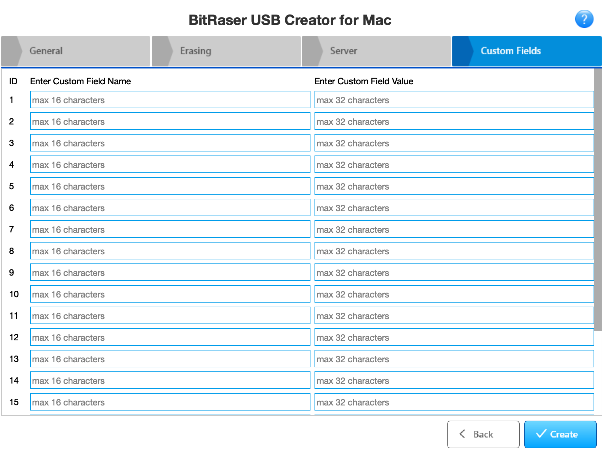
Task: Focus Custom Field Value input for ID 2
Action: coord(454,121)
